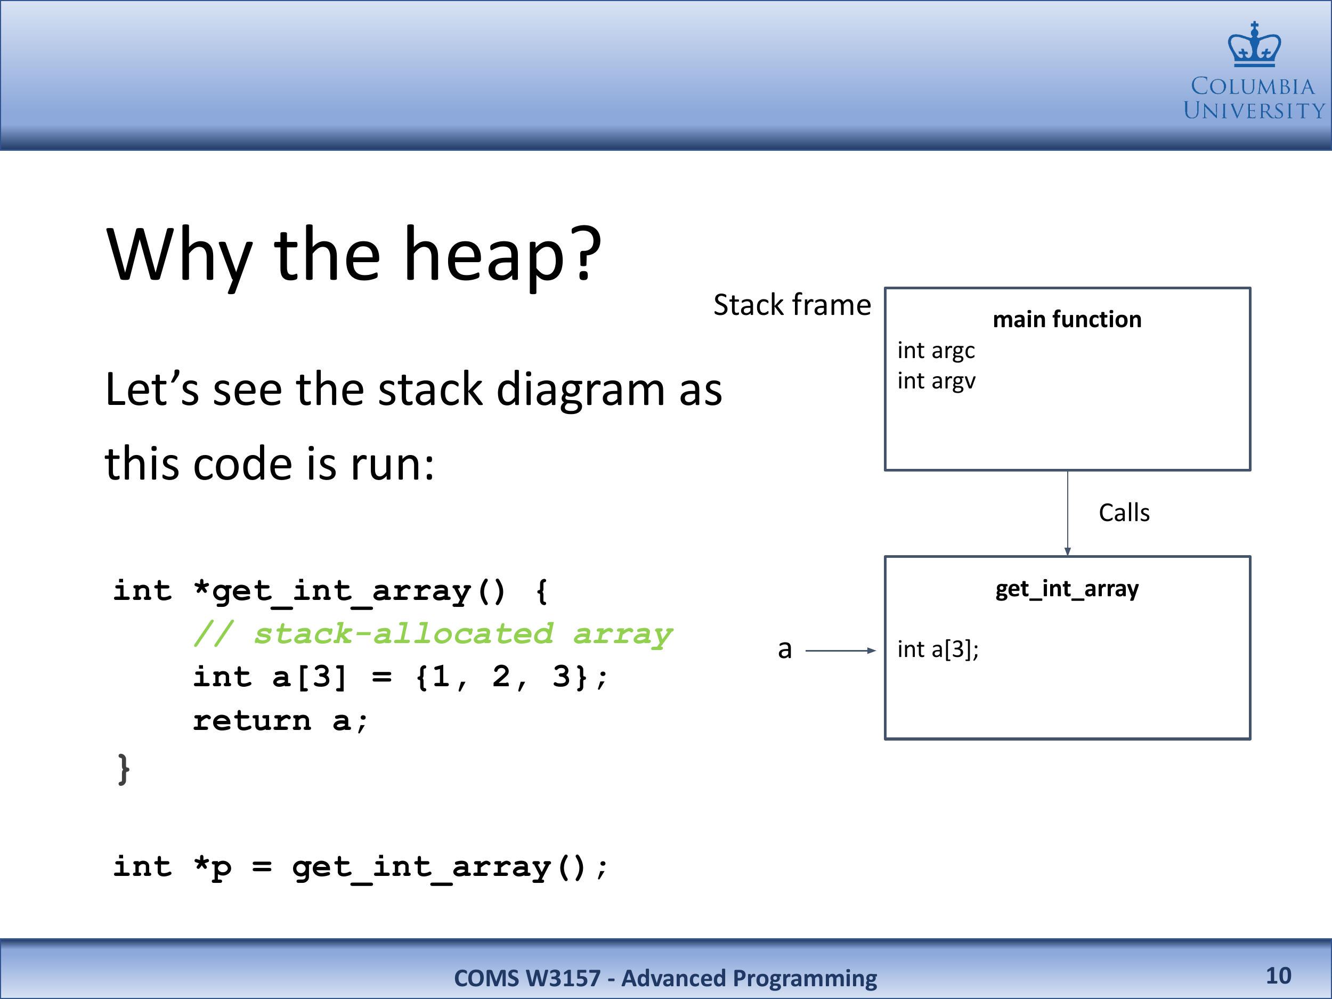Click 'int argc' in main frame
Viewport: 1332px width, 999px height.
pos(936,351)
